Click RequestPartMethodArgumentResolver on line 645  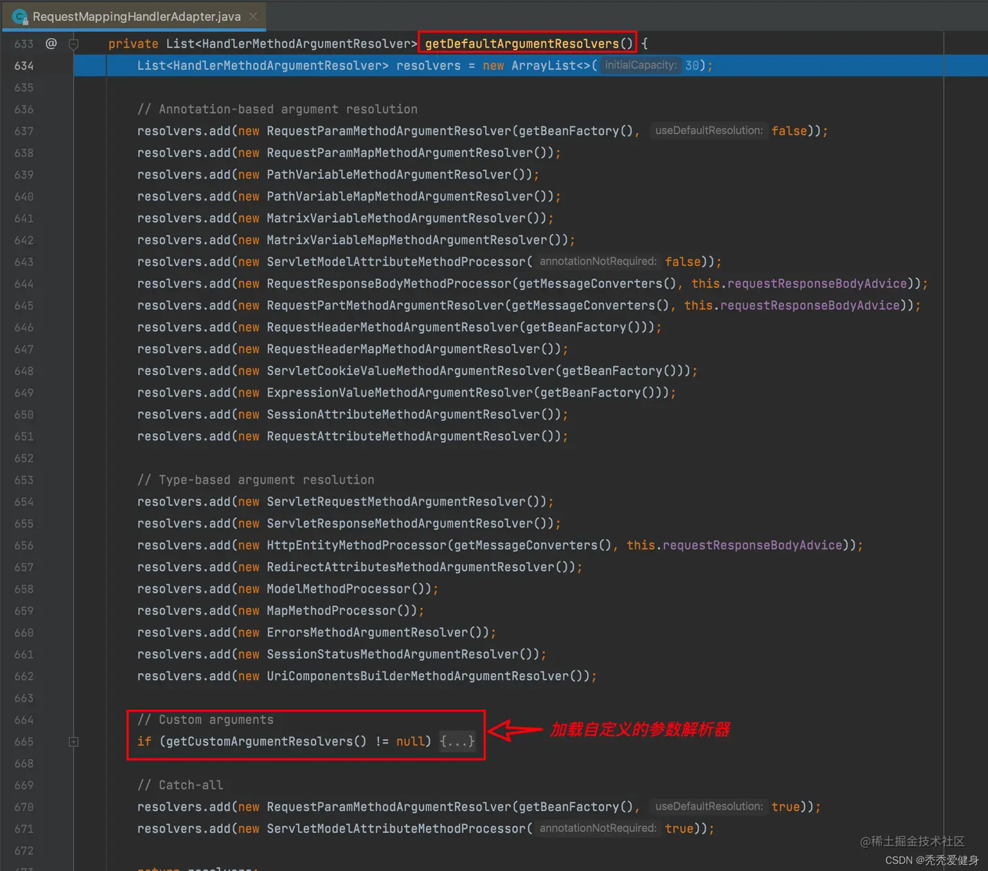(x=386, y=305)
